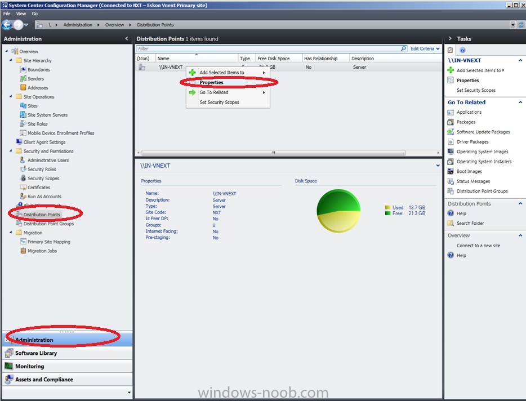Viewport: 526px width, 401px height.
Task: Click Overview in the breadcrumb path
Action: pyautogui.click(x=114, y=25)
